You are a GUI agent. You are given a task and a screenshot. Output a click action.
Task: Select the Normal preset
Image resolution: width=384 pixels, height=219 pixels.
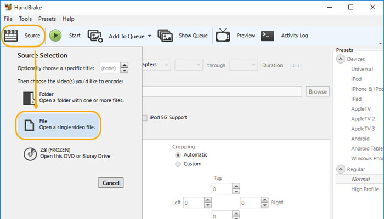click(361, 179)
